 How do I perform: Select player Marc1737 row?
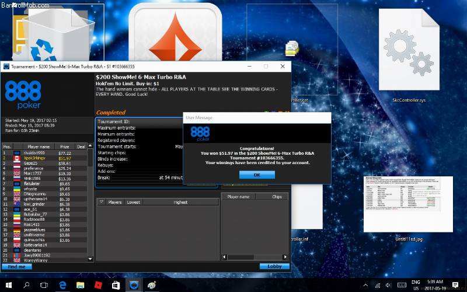pos(45,173)
